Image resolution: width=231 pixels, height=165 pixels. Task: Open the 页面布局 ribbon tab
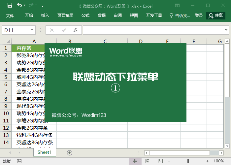click(x=65, y=15)
